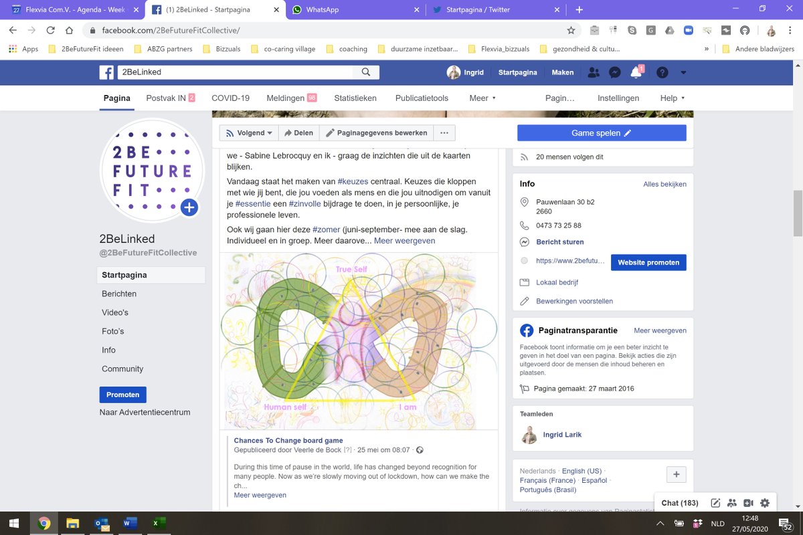Expand the Volgend dropdown
Viewport: 803px width, 535px height.
pyautogui.click(x=249, y=133)
